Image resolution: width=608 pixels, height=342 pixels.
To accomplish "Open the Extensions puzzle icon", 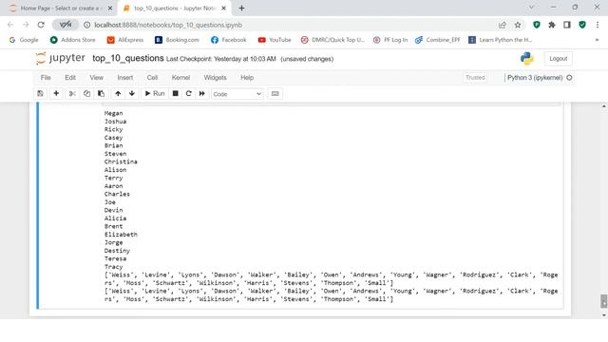I will pyautogui.click(x=552, y=25).
